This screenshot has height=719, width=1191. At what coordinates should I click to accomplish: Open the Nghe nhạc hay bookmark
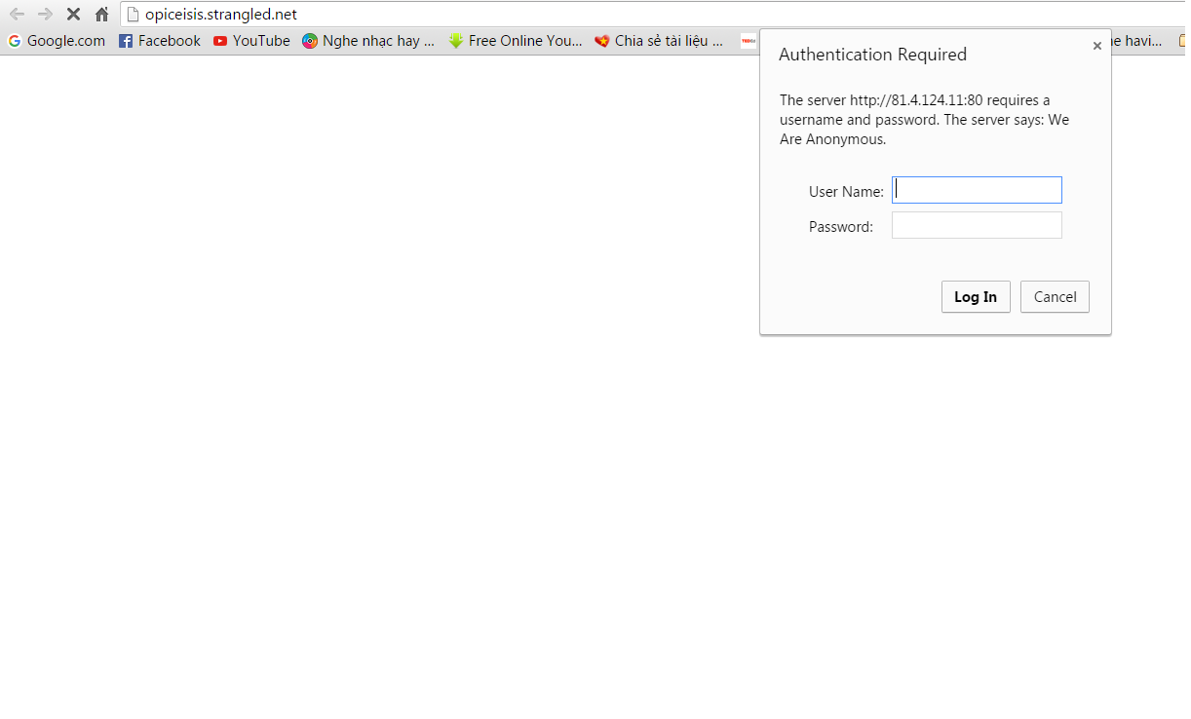point(368,41)
